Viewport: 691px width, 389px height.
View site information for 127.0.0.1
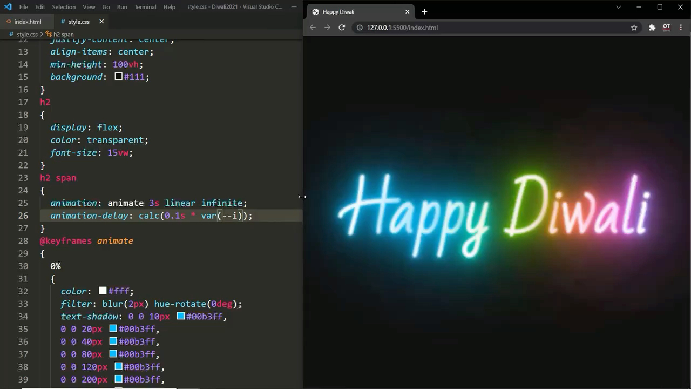point(360,28)
